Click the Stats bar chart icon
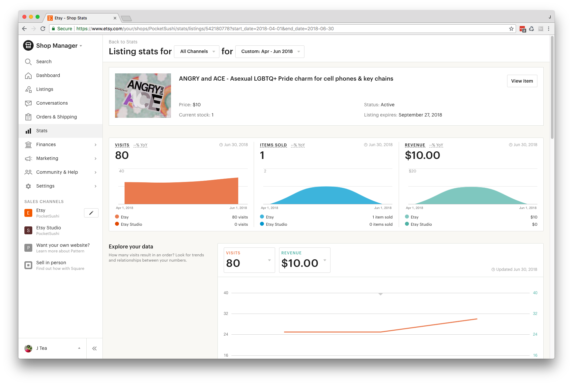 pyautogui.click(x=28, y=131)
